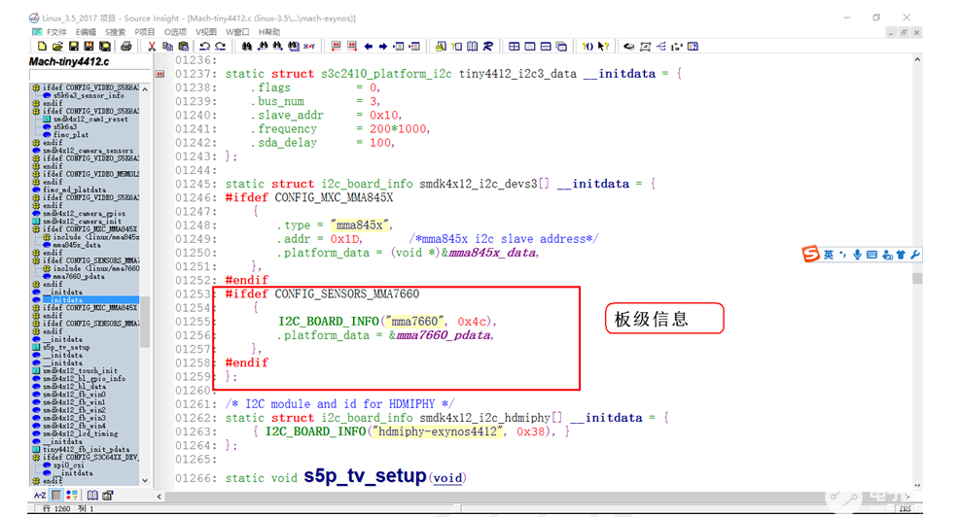Image resolution: width=961 pixels, height=517 pixels.
Task: Click the Redo arrow icon
Action: pyautogui.click(x=220, y=46)
